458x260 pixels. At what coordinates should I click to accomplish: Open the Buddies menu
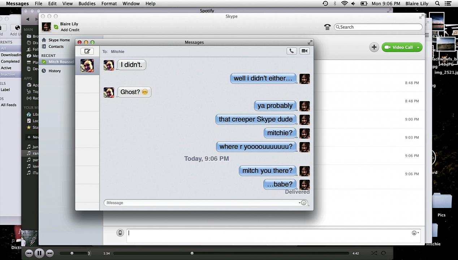point(87,4)
